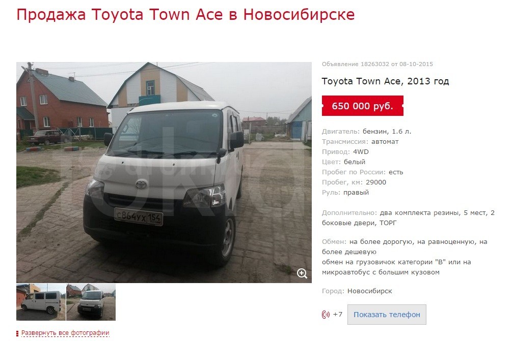Viewport: 513px width, 341px height.
Task: Click the Цвет: белый line
Action: 343,162
